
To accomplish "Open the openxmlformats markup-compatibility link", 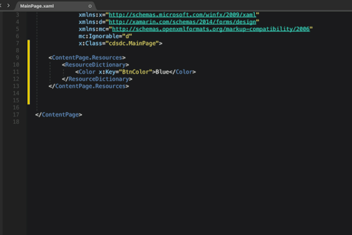I will point(211,29).
